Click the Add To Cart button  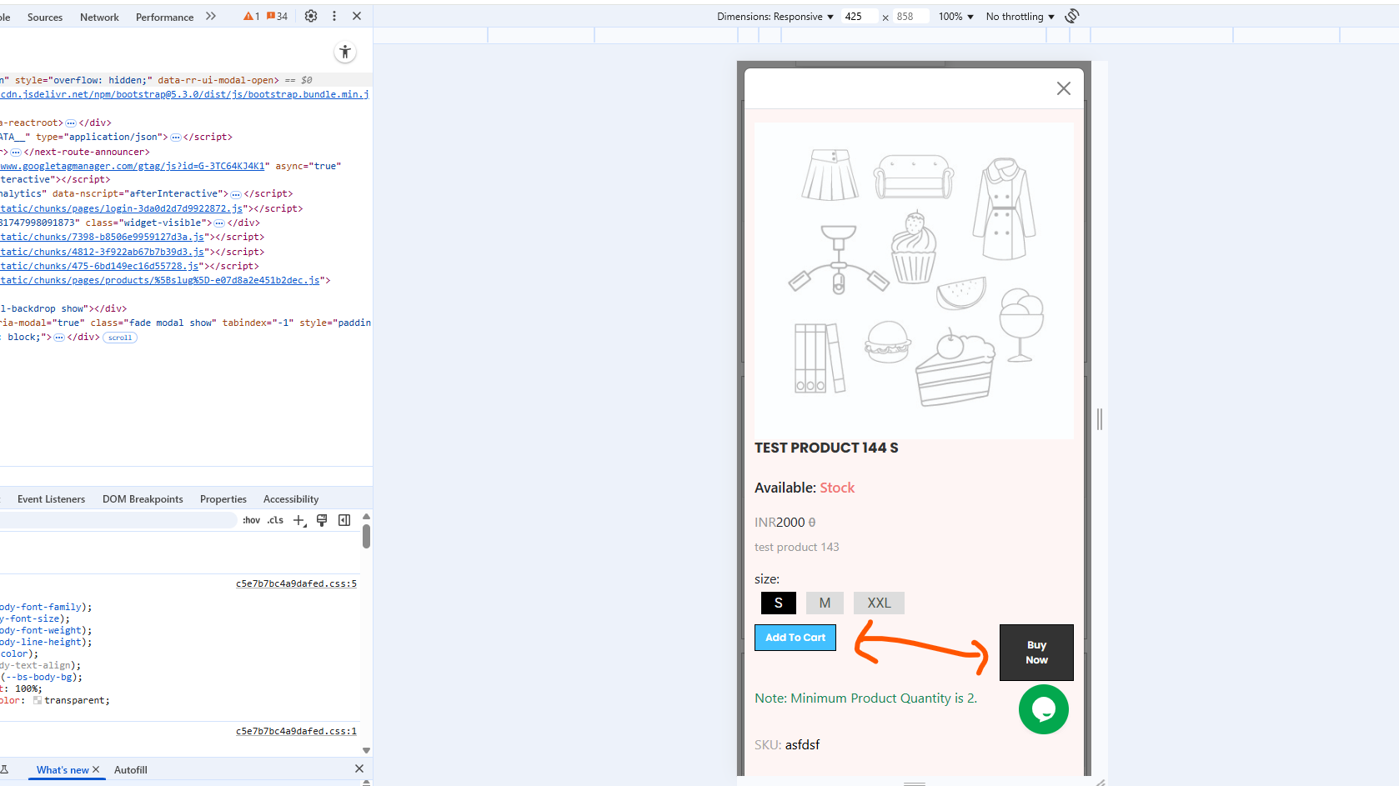click(795, 638)
